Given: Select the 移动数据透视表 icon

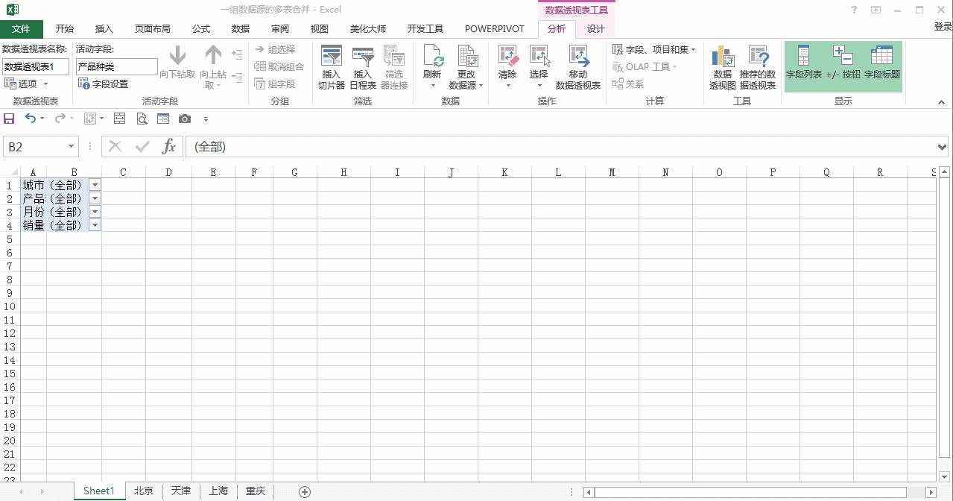Looking at the screenshot, I should click(x=578, y=66).
